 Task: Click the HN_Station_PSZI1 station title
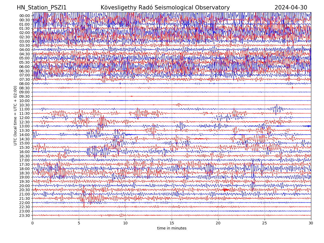pos(42,8)
